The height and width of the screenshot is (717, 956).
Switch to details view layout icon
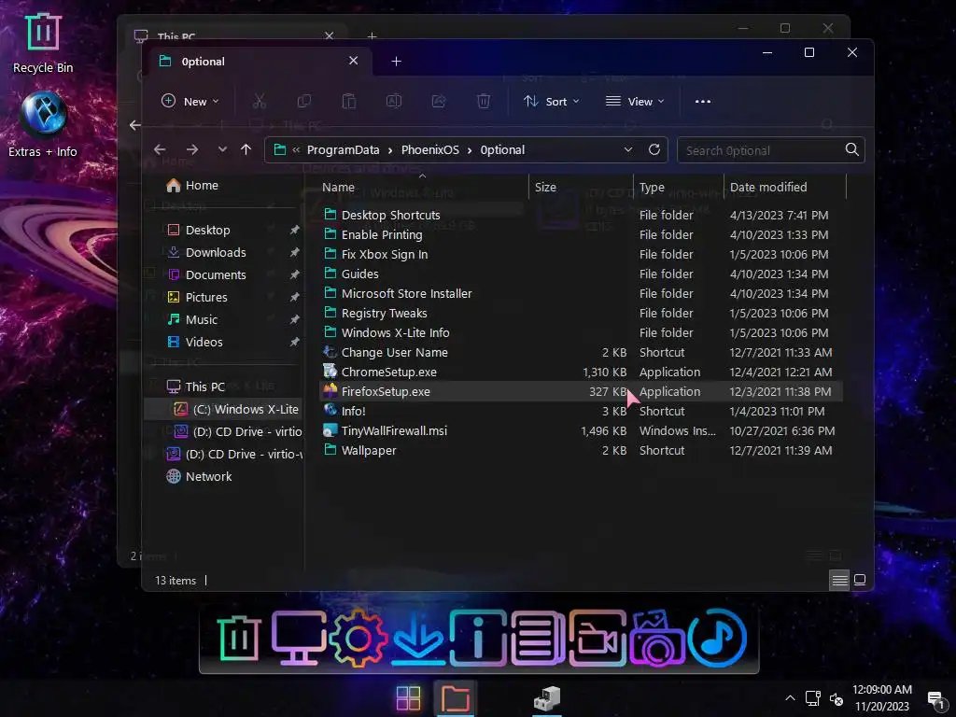coord(839,580)
